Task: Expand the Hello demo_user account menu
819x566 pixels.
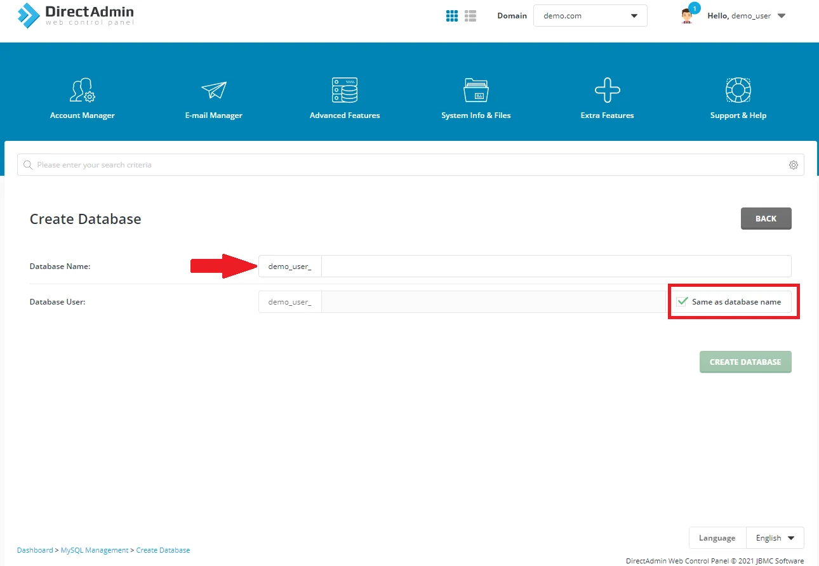Action: tap(747, 16)
